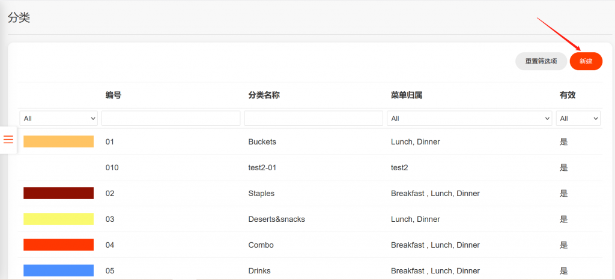Click the Staples dark red swatch
The width and height of the screenshot is (615, 280).
point(58,193)
